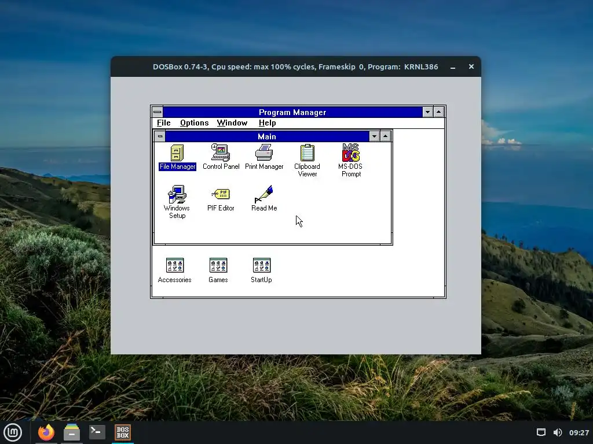Click the Main window title bar

coord(267,136)
